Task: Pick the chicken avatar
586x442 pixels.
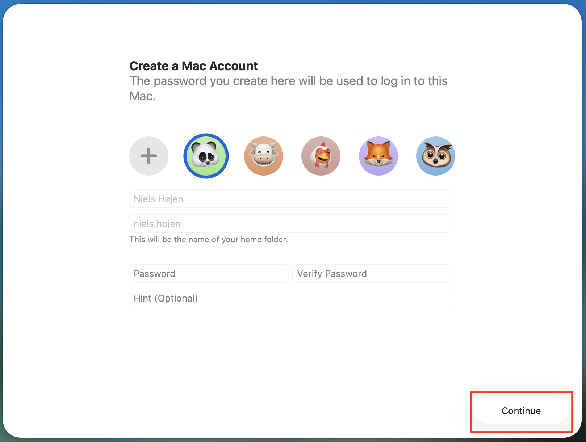Action: (321, 156)
